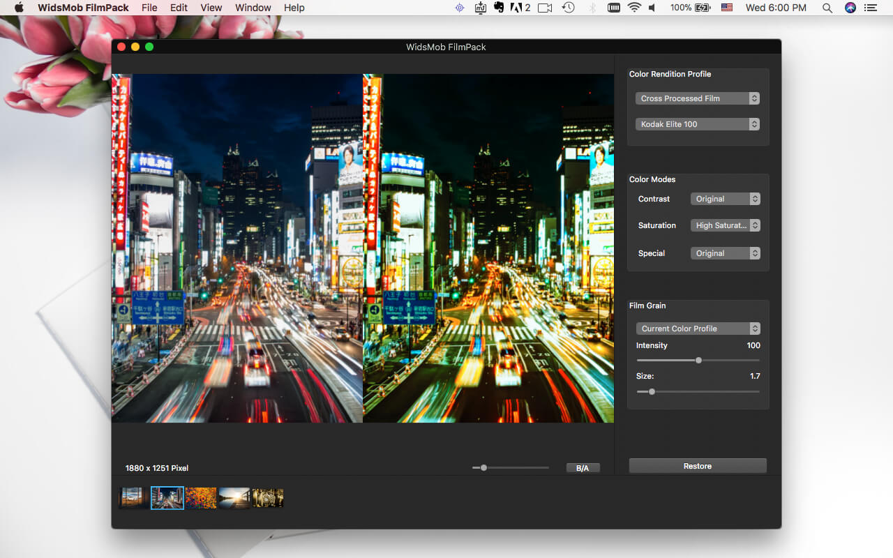
Task: Click the Wi-Fi status icon
Action: [x=634, y=8]
